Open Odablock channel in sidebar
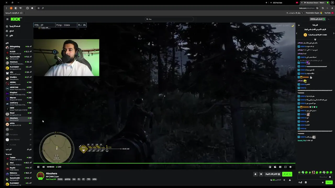 coord(19,63)
